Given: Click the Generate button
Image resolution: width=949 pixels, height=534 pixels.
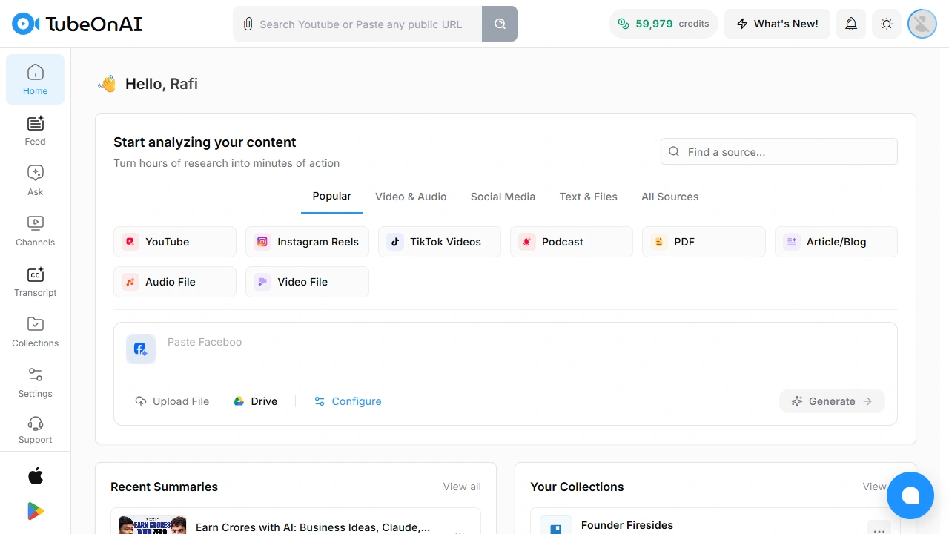Looking at the screenshot, I should coord(832,401).
